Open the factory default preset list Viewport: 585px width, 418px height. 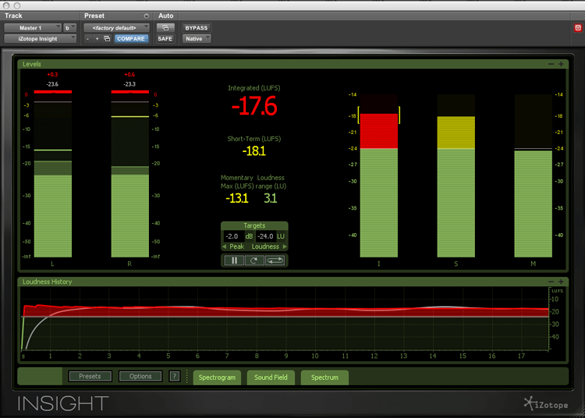coord(116,28)
